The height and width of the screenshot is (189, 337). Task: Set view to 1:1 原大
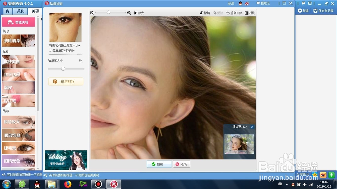pyautogui.click(x=139, y=13)
